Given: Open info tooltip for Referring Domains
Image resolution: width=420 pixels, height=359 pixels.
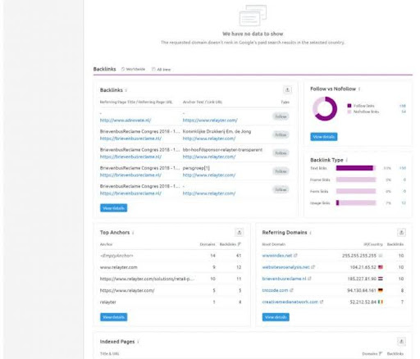Looking at the screenshot, I should (310, 233).
